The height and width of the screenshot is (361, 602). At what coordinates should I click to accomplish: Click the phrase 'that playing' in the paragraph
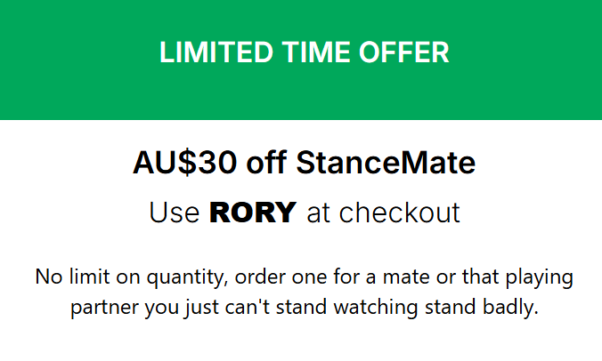coord(517,277)
